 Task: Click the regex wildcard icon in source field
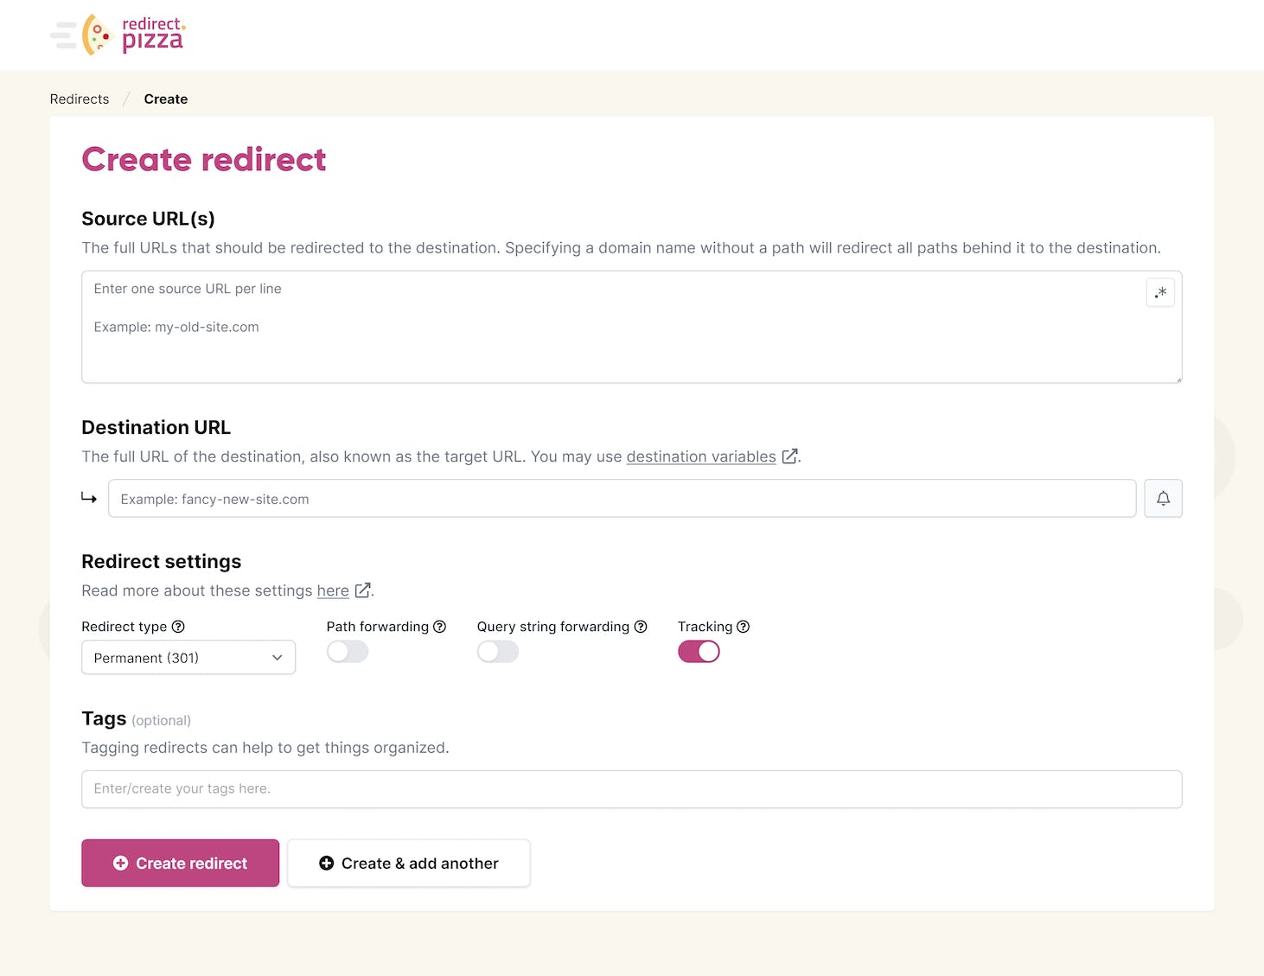point(1160,292)
